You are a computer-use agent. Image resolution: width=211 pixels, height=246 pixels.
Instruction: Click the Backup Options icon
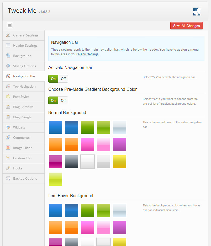[8, 179]
